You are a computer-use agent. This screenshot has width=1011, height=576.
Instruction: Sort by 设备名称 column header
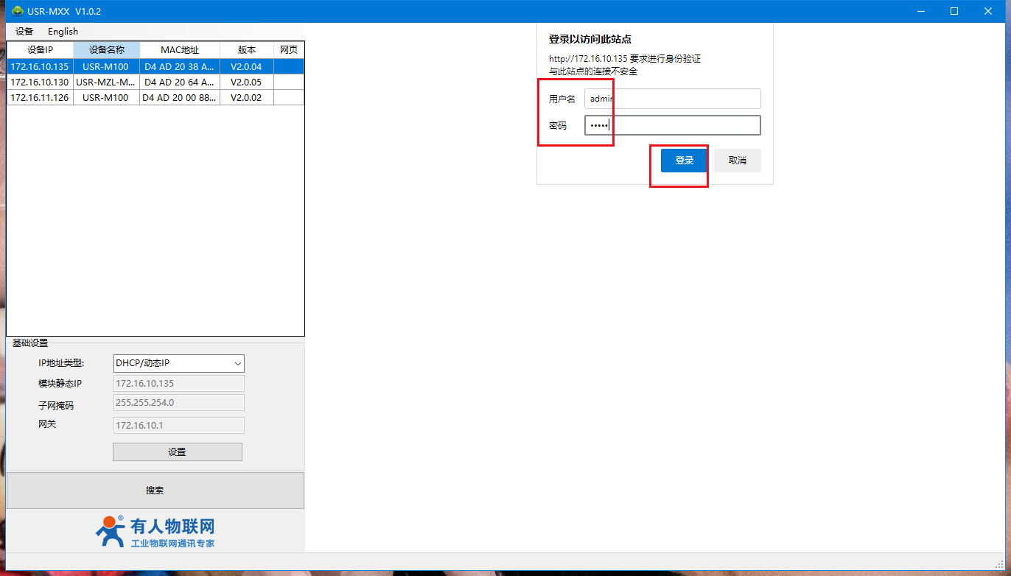tap(106, 50)
